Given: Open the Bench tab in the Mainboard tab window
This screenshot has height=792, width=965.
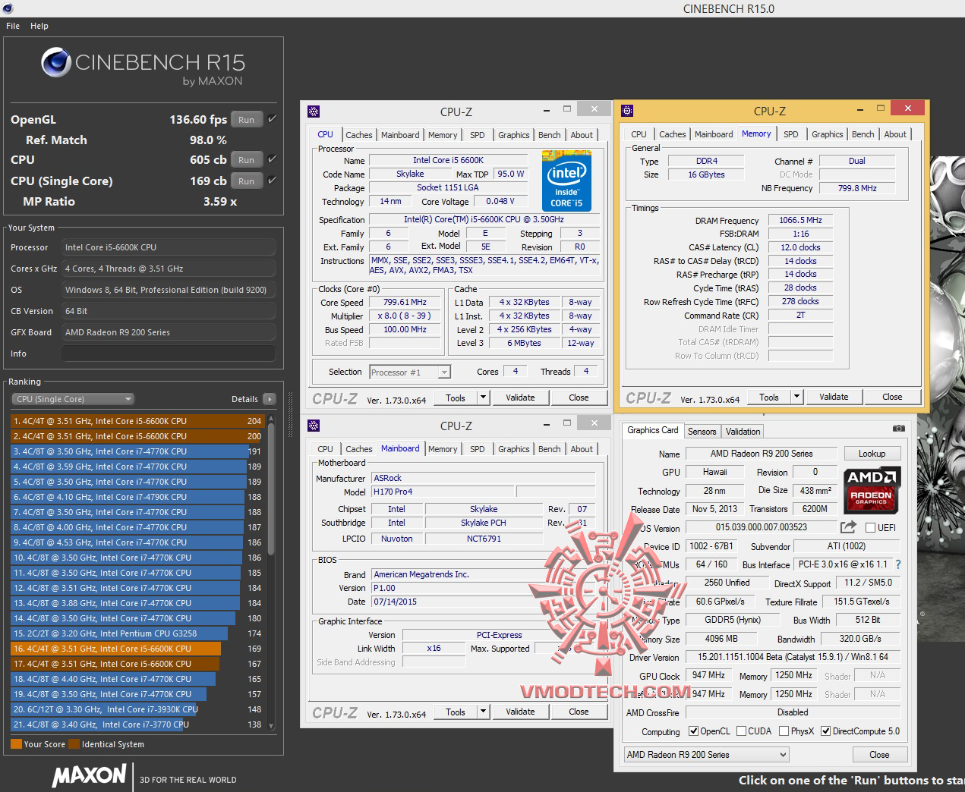Looking at the screenshot, I should (x=550, y=449).
